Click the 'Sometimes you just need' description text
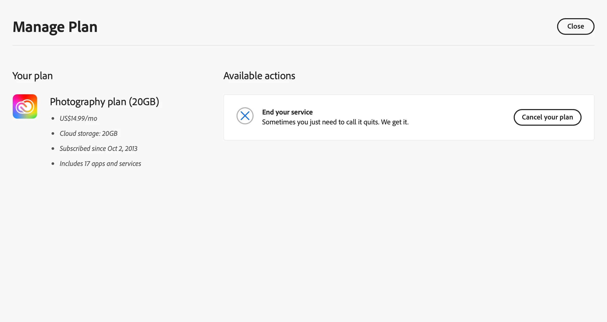 pyautogui.click(x=335, y=122)
